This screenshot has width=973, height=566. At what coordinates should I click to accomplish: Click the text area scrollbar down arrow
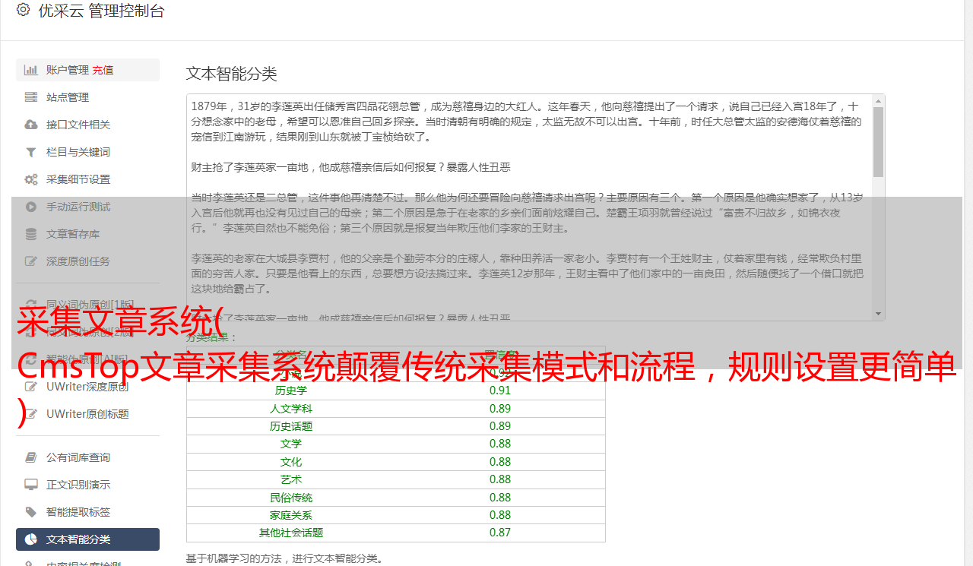pyautogui.click(x=878, y=314)
